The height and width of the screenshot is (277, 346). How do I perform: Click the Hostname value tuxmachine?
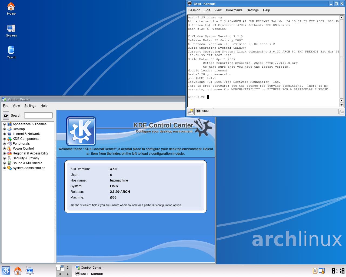point(119,180)
